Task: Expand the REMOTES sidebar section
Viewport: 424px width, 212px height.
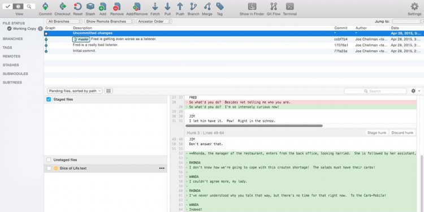Action: pos(11,56)
